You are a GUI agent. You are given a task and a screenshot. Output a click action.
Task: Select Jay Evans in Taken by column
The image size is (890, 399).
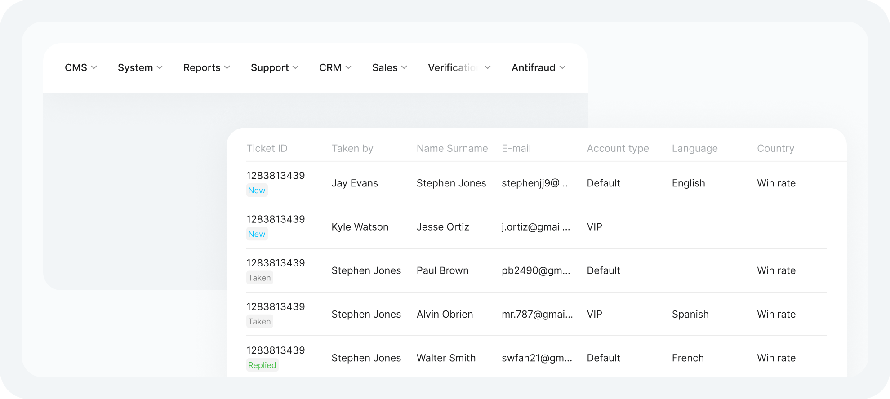click(x=355, y=183)
